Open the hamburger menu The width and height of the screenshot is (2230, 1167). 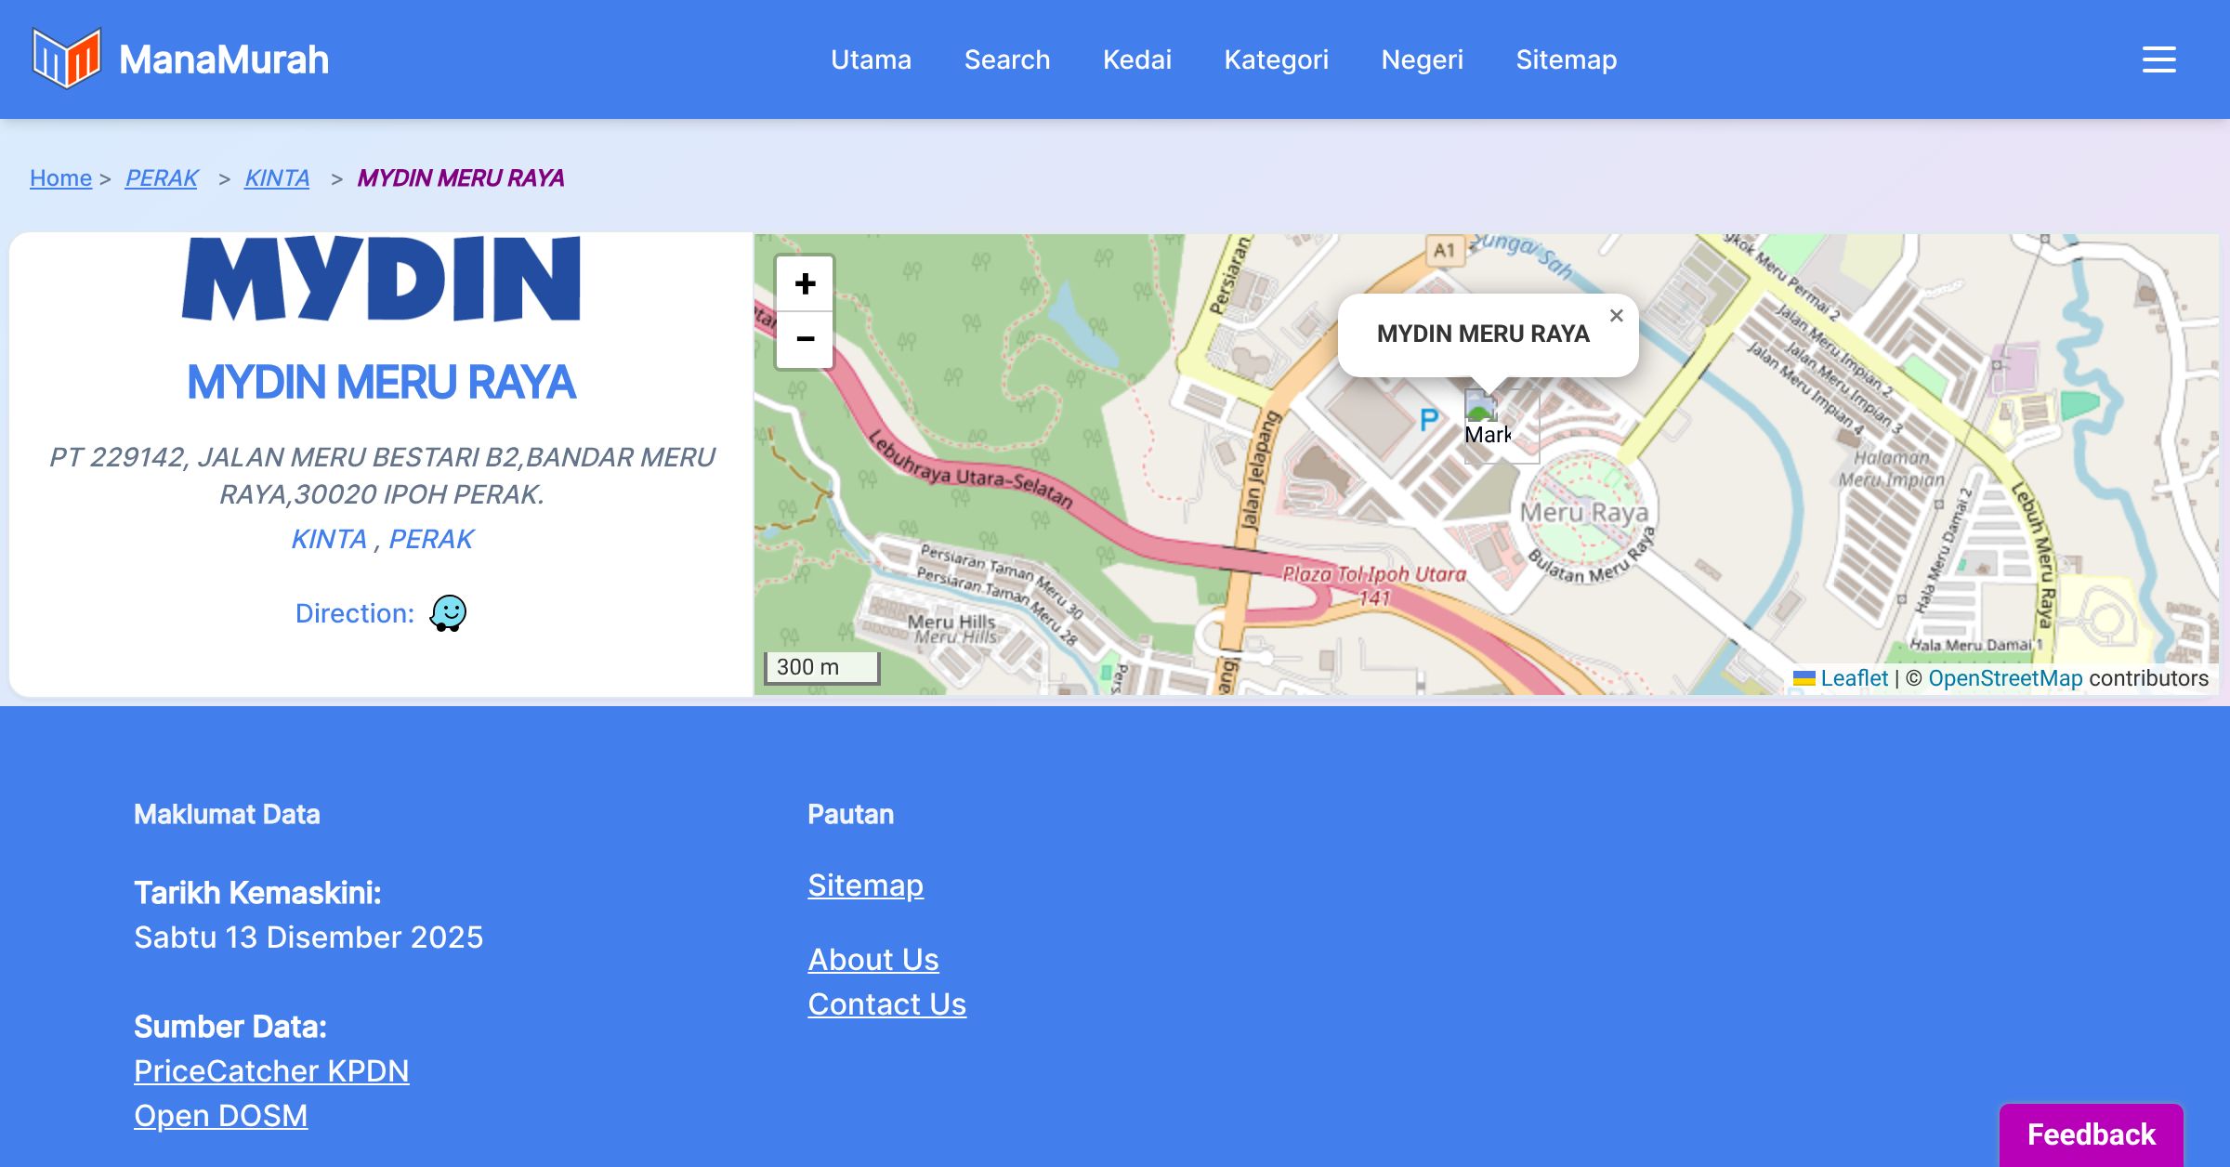2158,59
